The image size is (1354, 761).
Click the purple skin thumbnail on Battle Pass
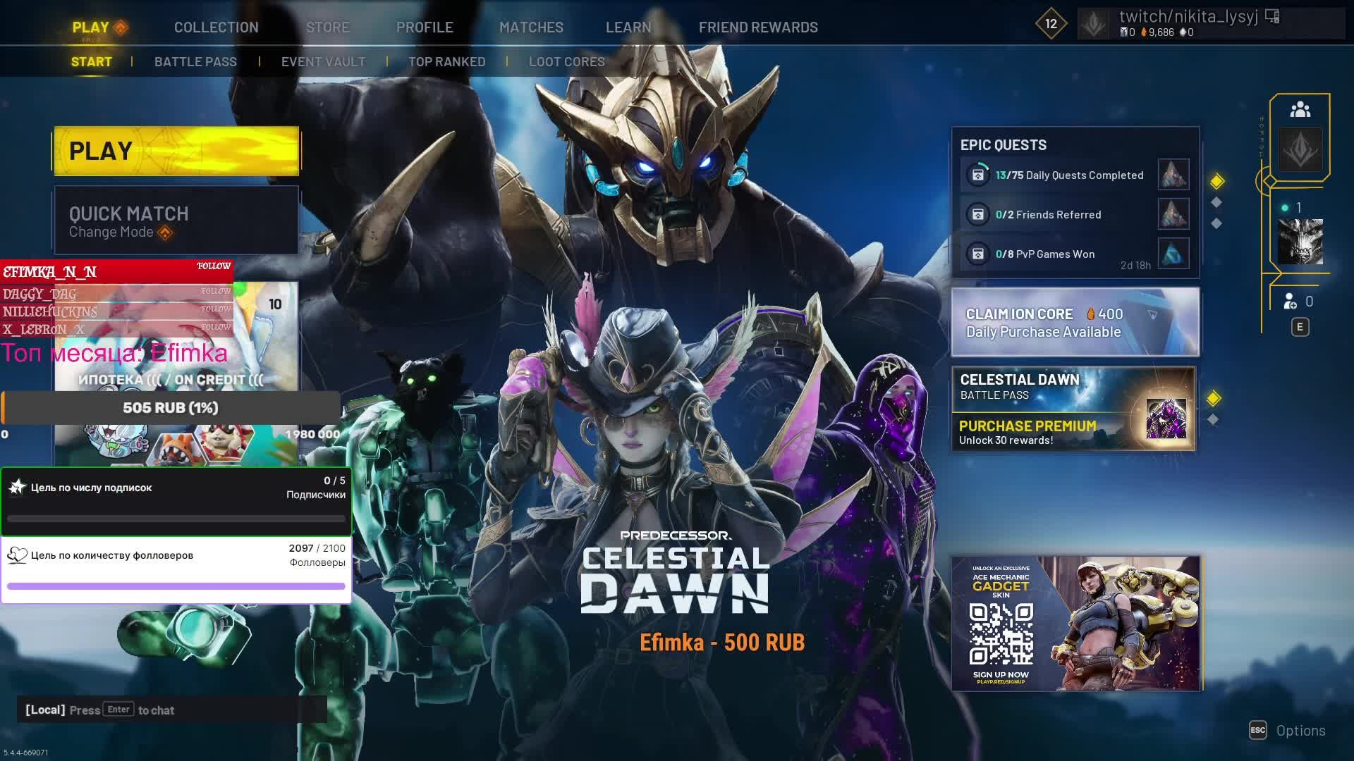pos(1166,419)
